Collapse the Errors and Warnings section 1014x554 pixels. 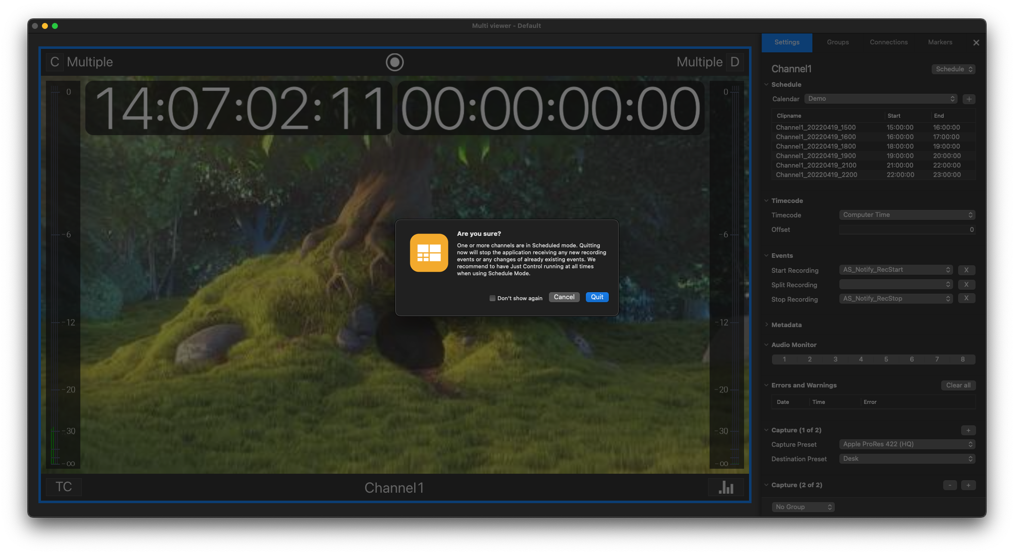[x=766, y=385]
